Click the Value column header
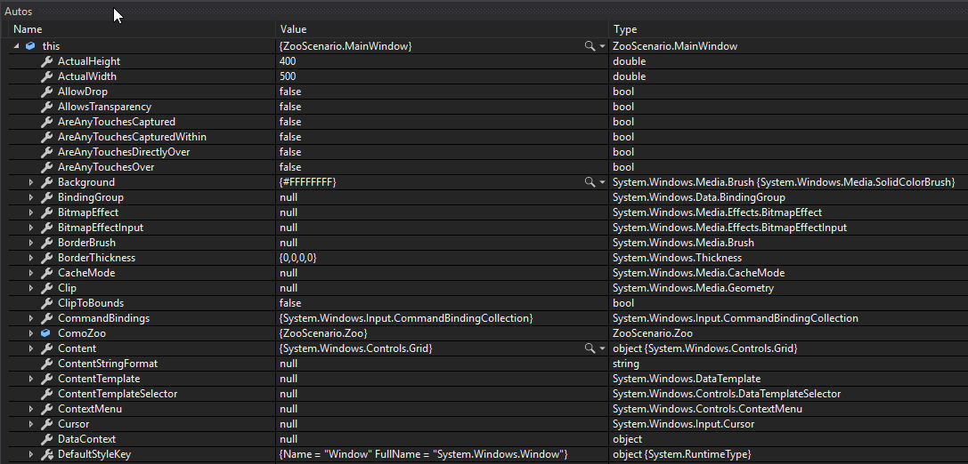The image size is (968, 464). click(x=293, y=29)
